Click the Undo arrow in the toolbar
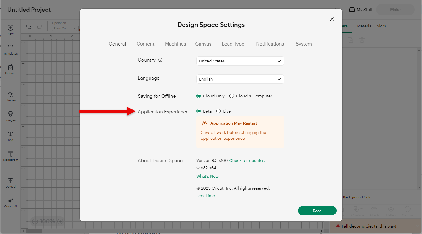This screenshot has width=422, height=234. [x=28, y=27]
